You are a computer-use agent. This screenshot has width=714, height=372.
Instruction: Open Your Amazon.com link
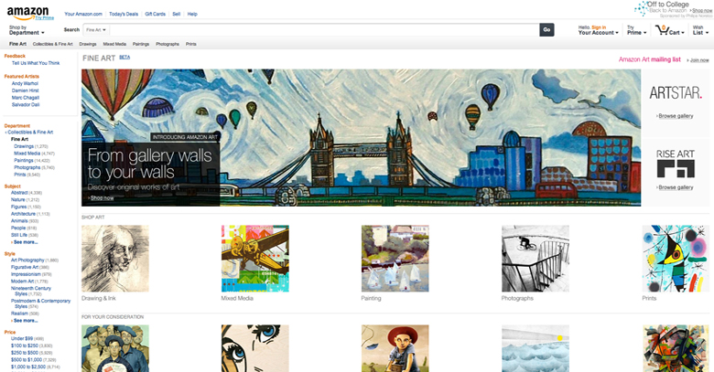pyautogui.click(x=83, y=14)
